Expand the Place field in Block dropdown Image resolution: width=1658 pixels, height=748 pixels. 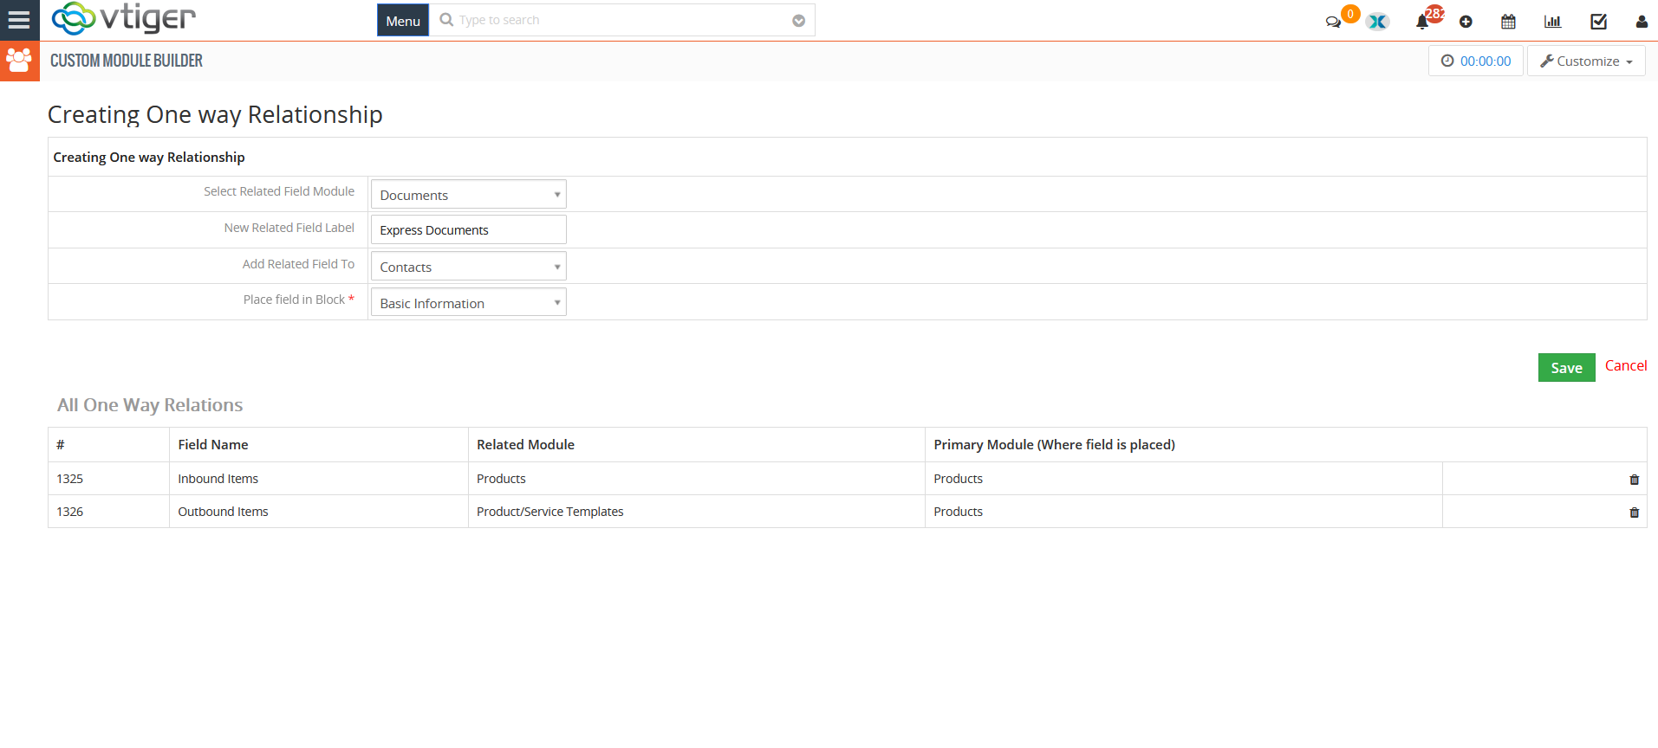[469, 302]
